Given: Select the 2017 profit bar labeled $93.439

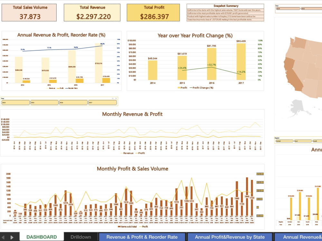Looking at the screenshot, I should point(241,62).
